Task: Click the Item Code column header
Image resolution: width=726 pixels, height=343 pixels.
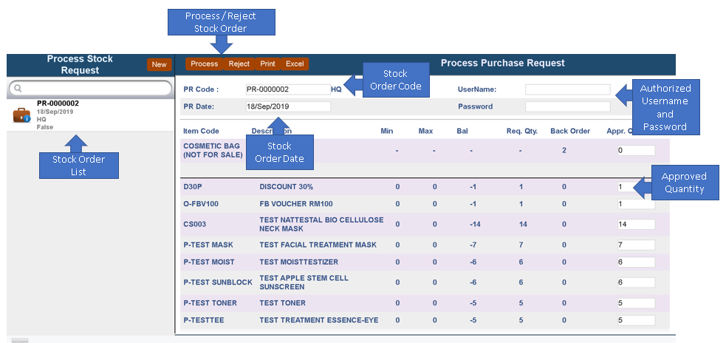Action: (x=201, y=131)
